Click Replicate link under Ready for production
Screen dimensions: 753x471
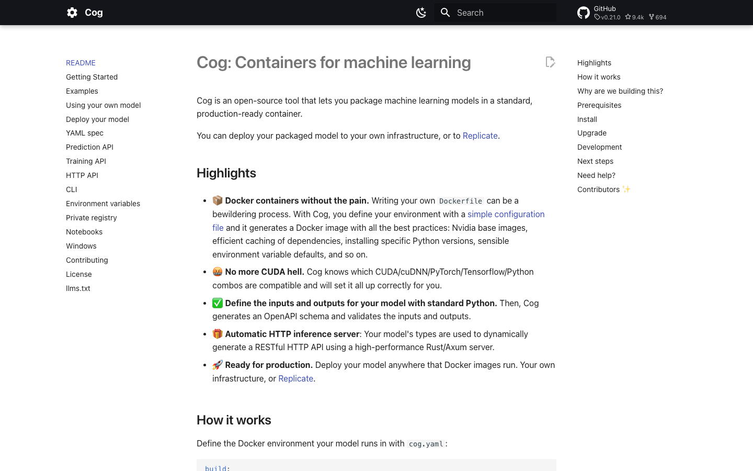[295, 378]
